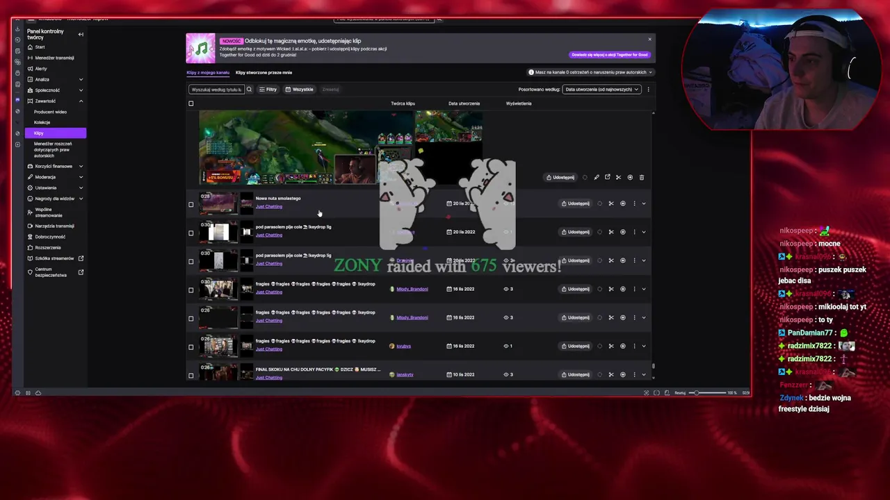The height and width of the screenshot is (500, 890).
Task: Click scissors icon for kvubvs clip
Action: coord(611,346)
